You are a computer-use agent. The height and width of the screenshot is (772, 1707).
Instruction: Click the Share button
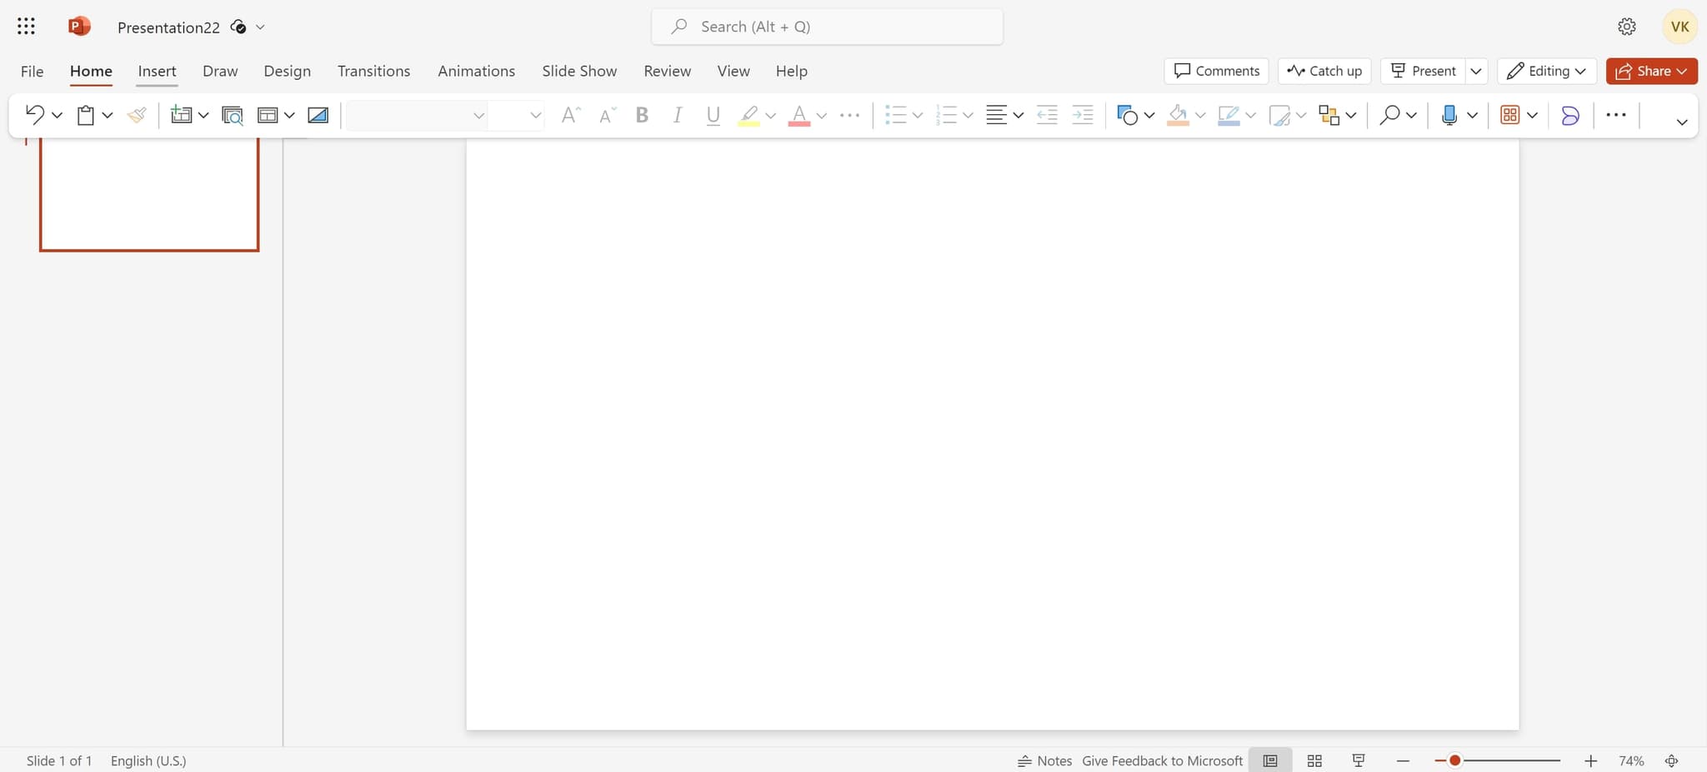click(x=1650, y=71)
